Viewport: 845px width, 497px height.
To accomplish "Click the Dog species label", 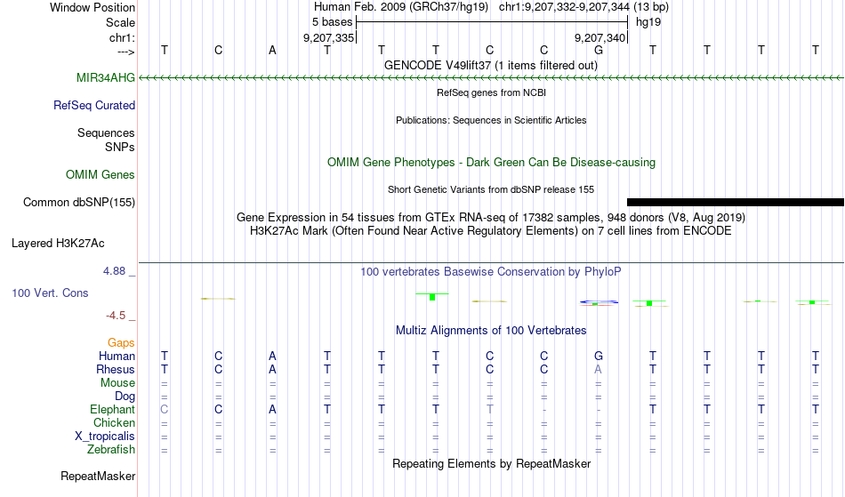I will coord(125,397).
